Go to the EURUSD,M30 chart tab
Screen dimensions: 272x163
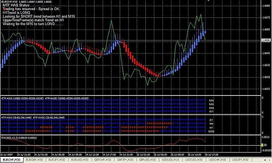pos(80,160)
